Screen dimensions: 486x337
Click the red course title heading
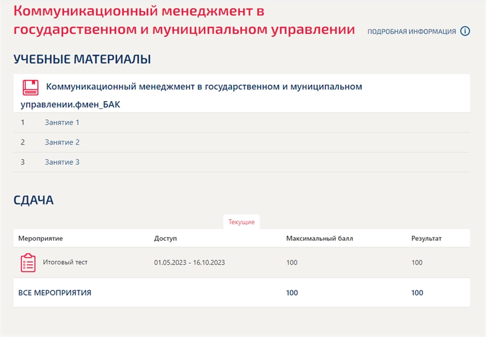(x=184, y=21)
